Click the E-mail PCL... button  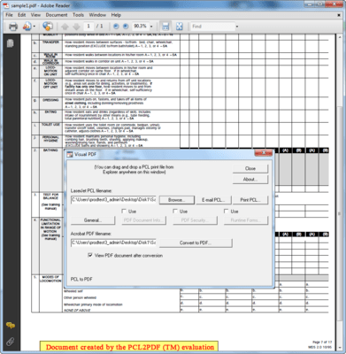tap(213, 200)
